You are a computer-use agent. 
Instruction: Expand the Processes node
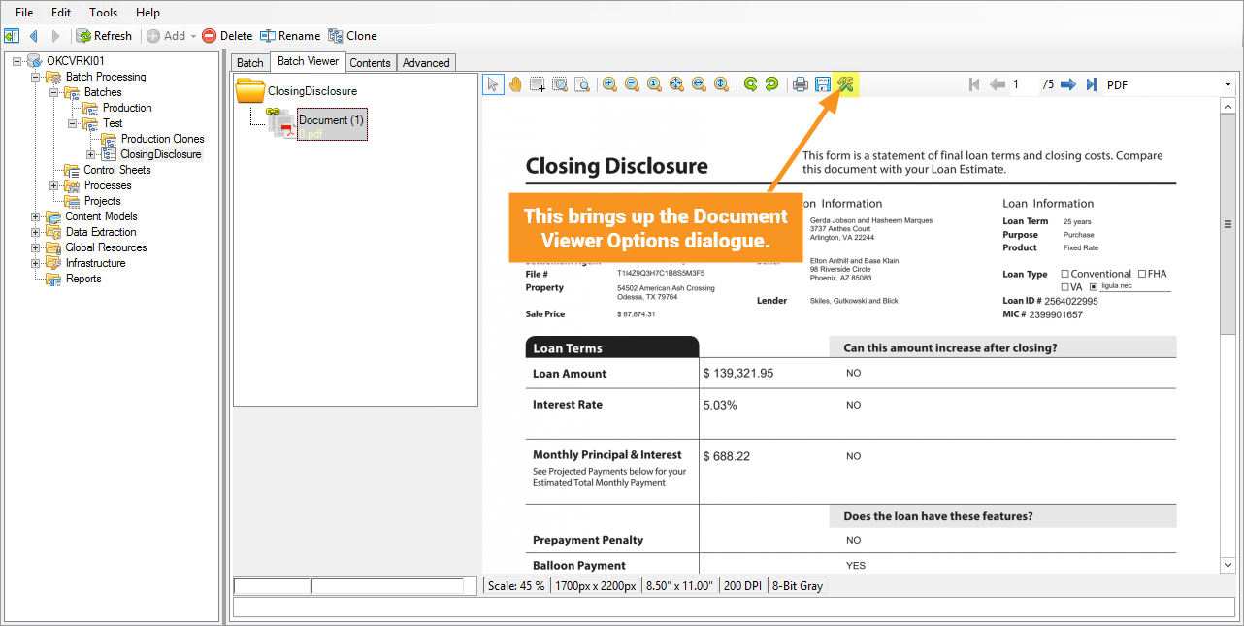tap(54, 185)
